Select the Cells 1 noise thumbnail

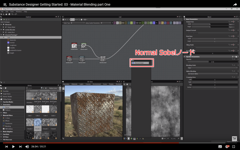[x=30, y=109]
